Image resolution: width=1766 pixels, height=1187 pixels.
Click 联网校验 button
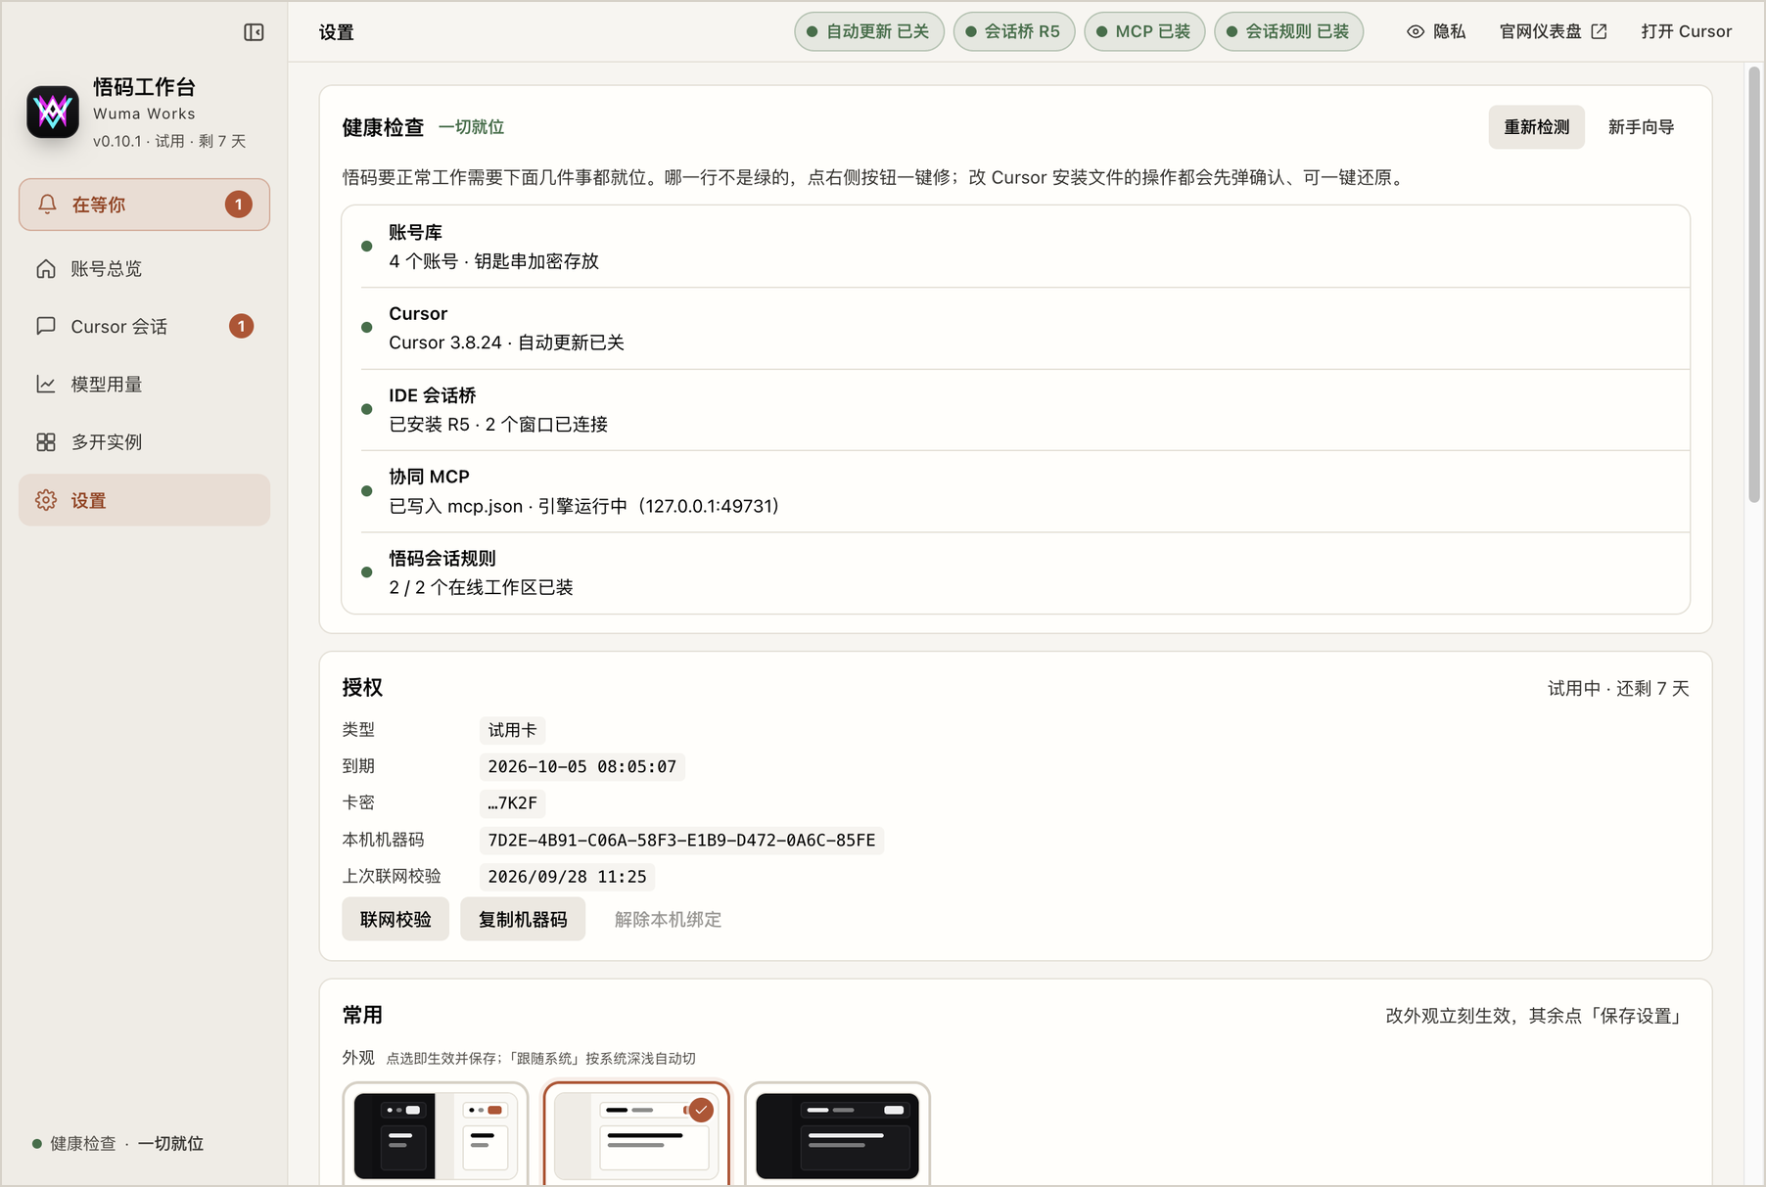[395, 919]
